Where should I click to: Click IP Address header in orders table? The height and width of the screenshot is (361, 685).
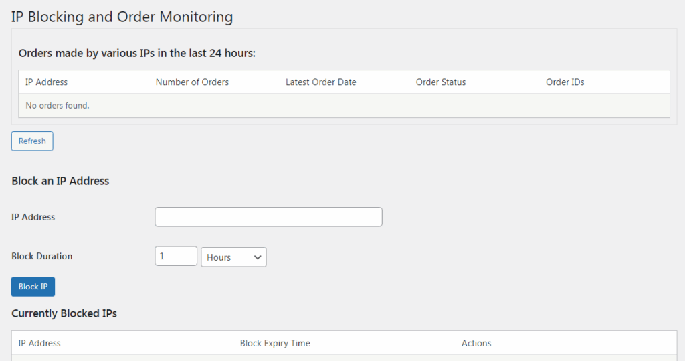point(46,82)
